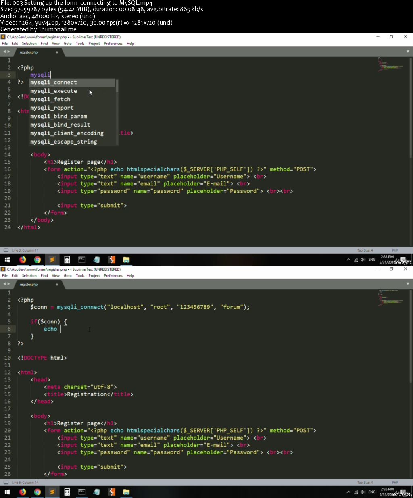Expand hidden tray icons in lower taskbar
This screenshot has height=498, width=413.
[x=348, y=492]
